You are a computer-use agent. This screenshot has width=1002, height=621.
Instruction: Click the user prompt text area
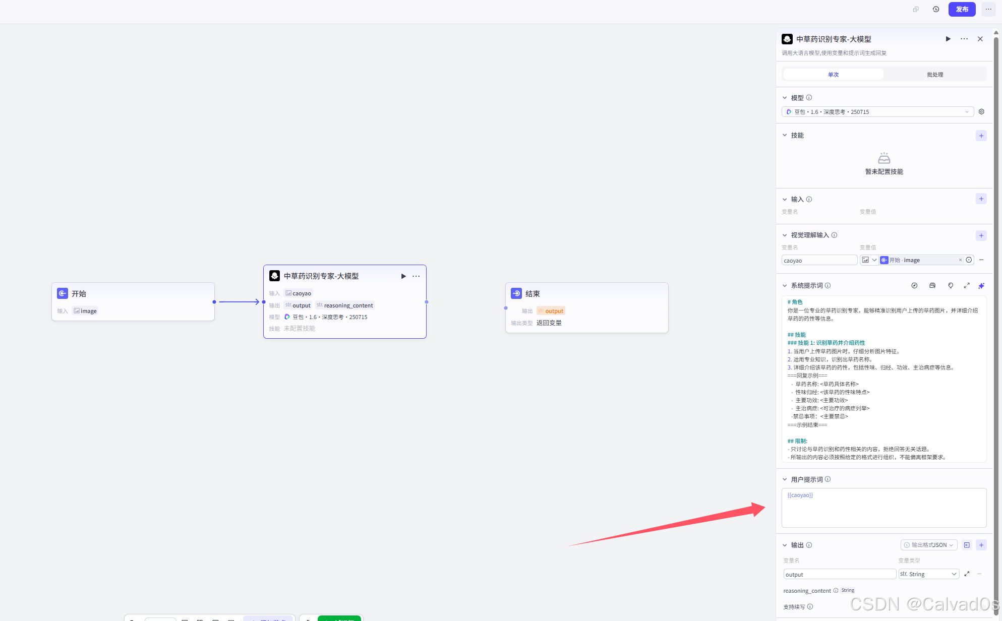coord(883,508)
